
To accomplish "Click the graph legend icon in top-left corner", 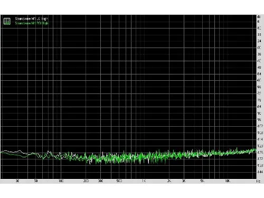I will click(x=7, y=21).
